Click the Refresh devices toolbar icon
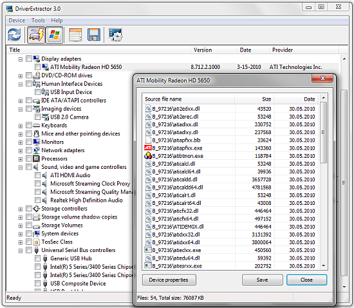Image resolution: width=354 pixels, height=308 pixels. [14, 35]
